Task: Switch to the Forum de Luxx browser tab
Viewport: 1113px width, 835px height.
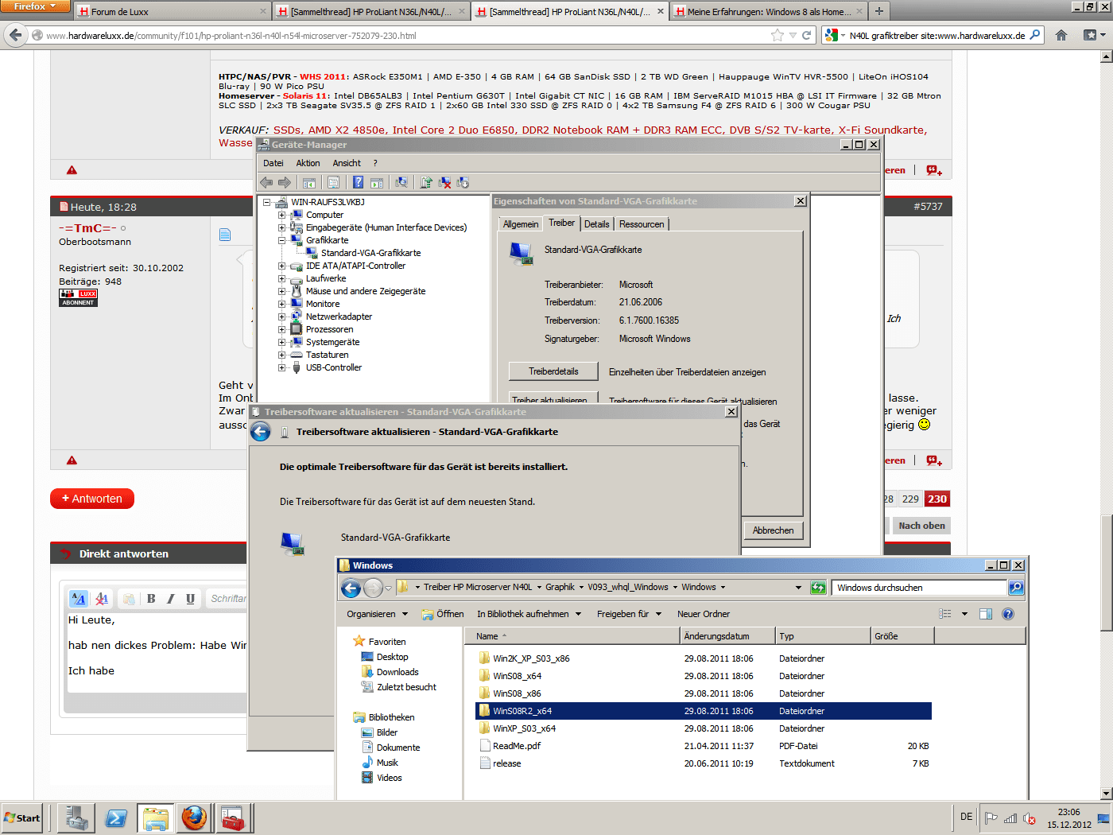Action: click(173, 12)
